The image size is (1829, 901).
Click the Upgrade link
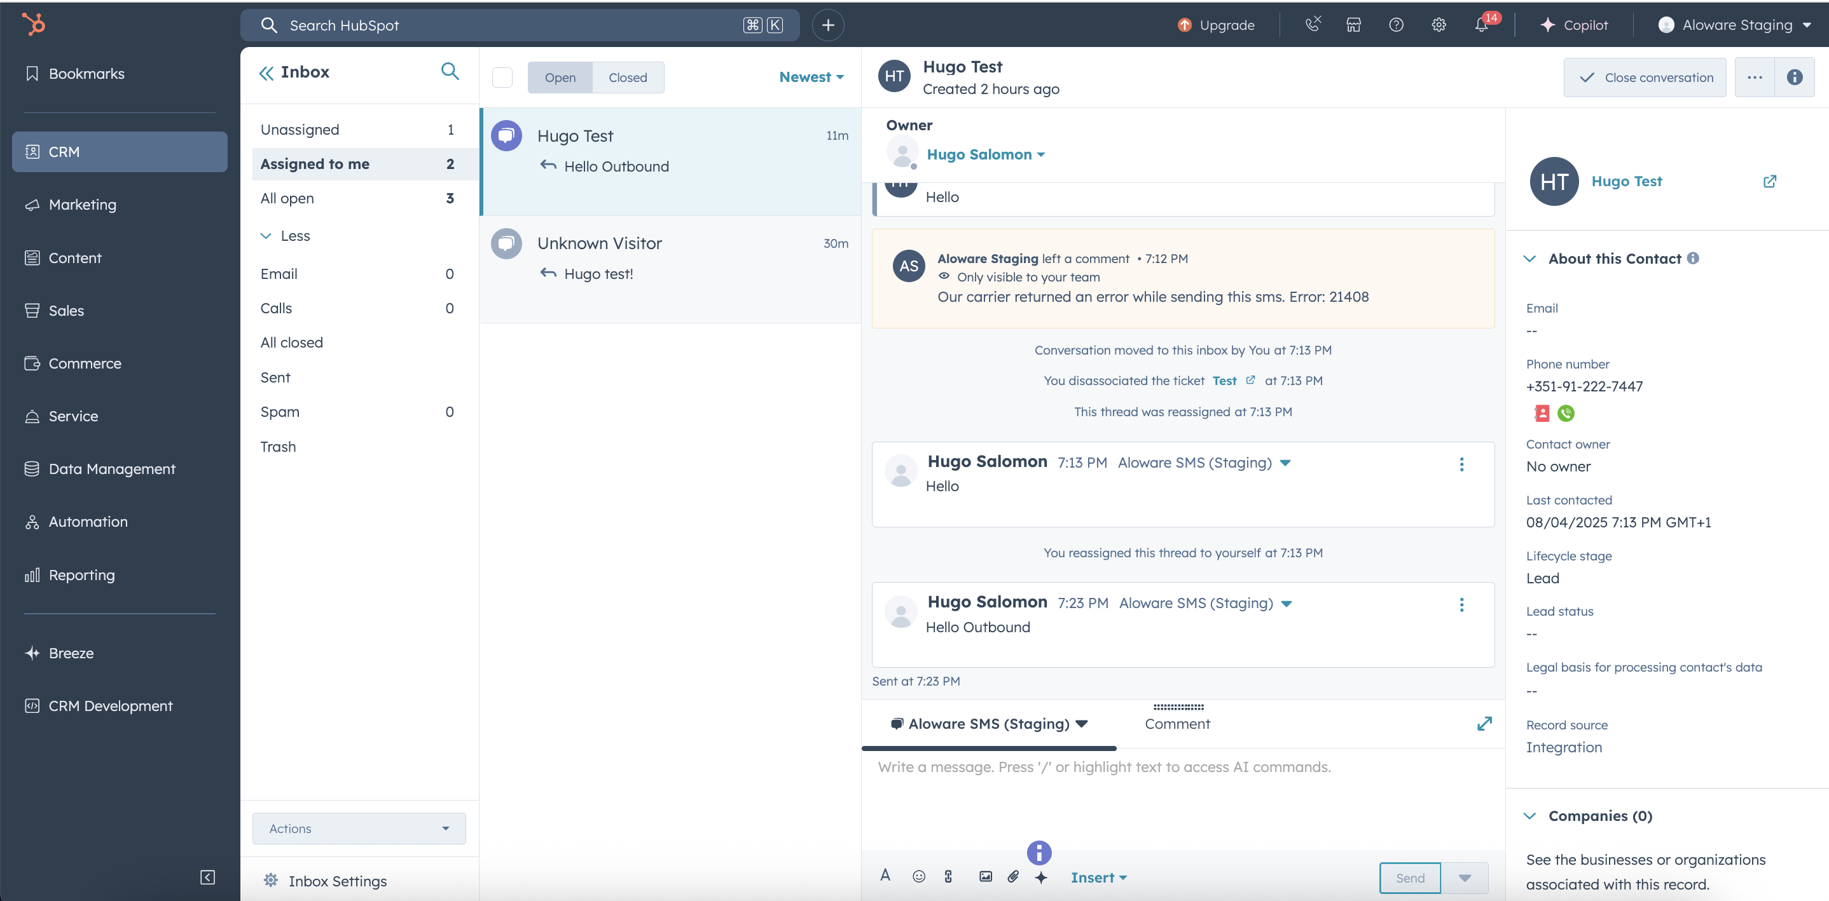1216,25
